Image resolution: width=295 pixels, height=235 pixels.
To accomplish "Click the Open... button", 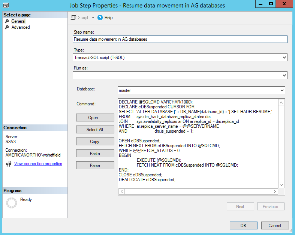I will (95, 118).
